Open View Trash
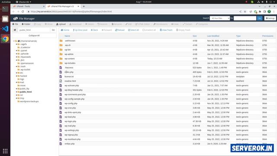277x156 pixels. [x=166, y=30]
